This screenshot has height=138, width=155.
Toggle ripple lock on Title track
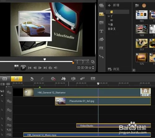2,125
